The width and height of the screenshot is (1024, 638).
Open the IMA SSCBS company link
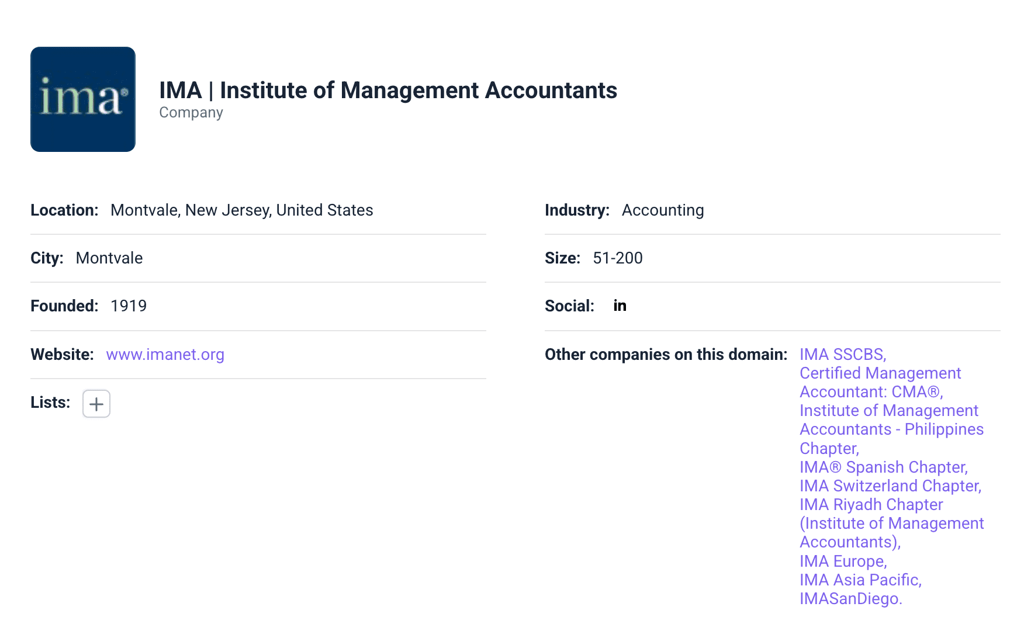click(x=843, y=355)
